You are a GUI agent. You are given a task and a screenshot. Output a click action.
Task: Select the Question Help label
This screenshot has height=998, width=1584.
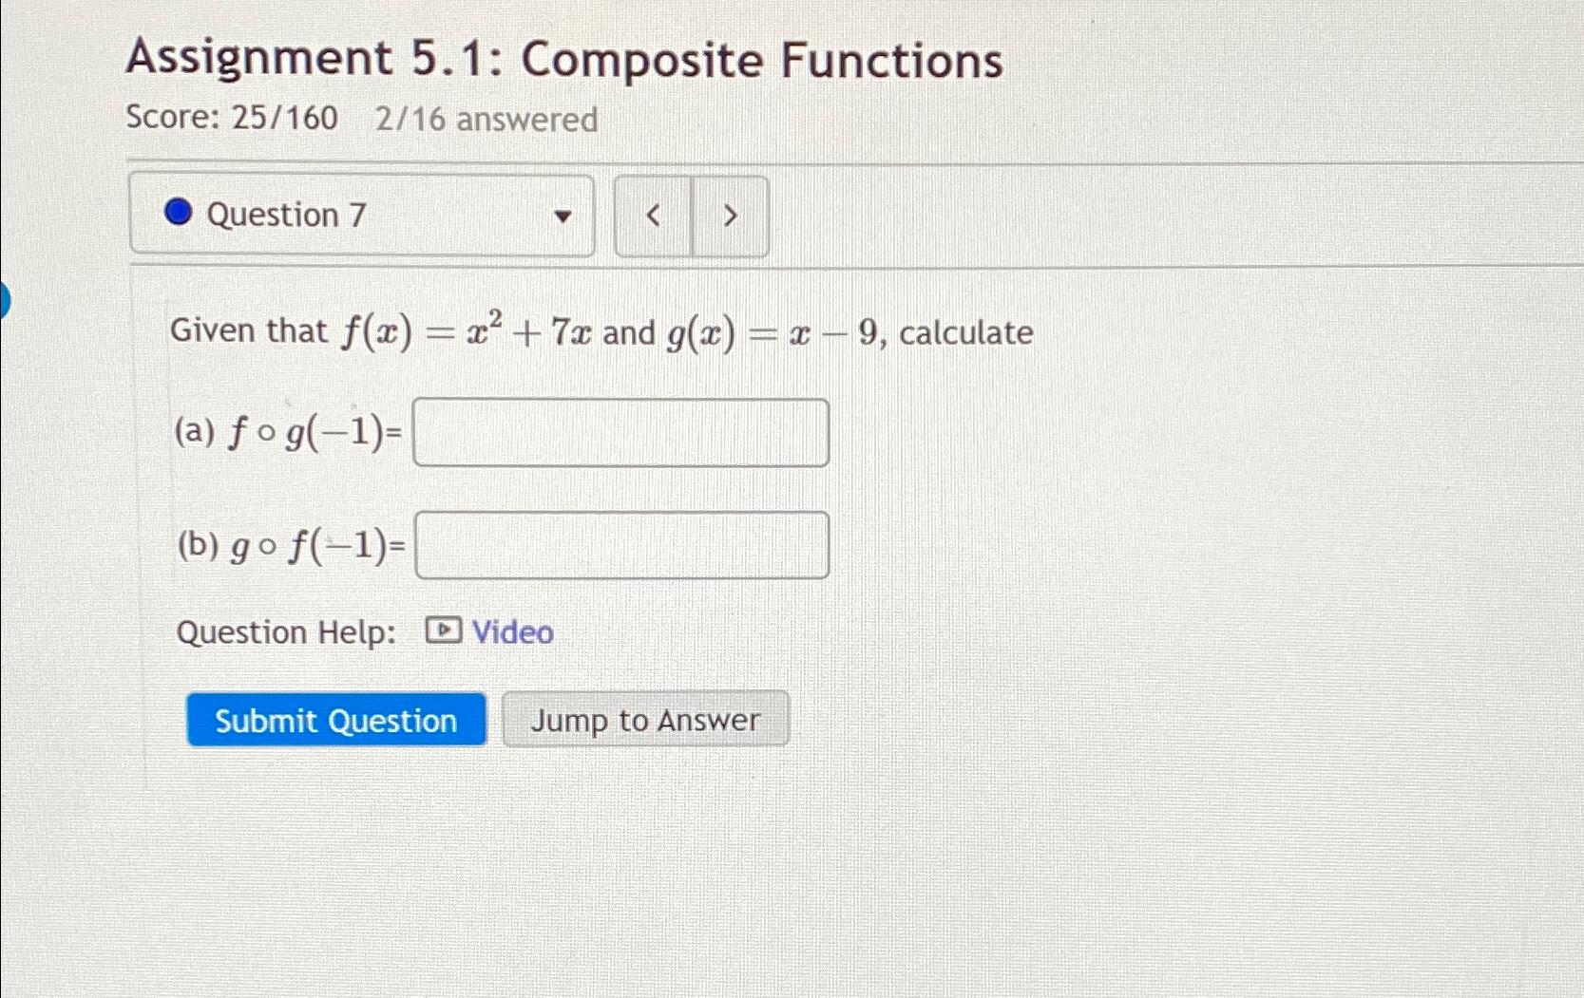pos(285,631)
